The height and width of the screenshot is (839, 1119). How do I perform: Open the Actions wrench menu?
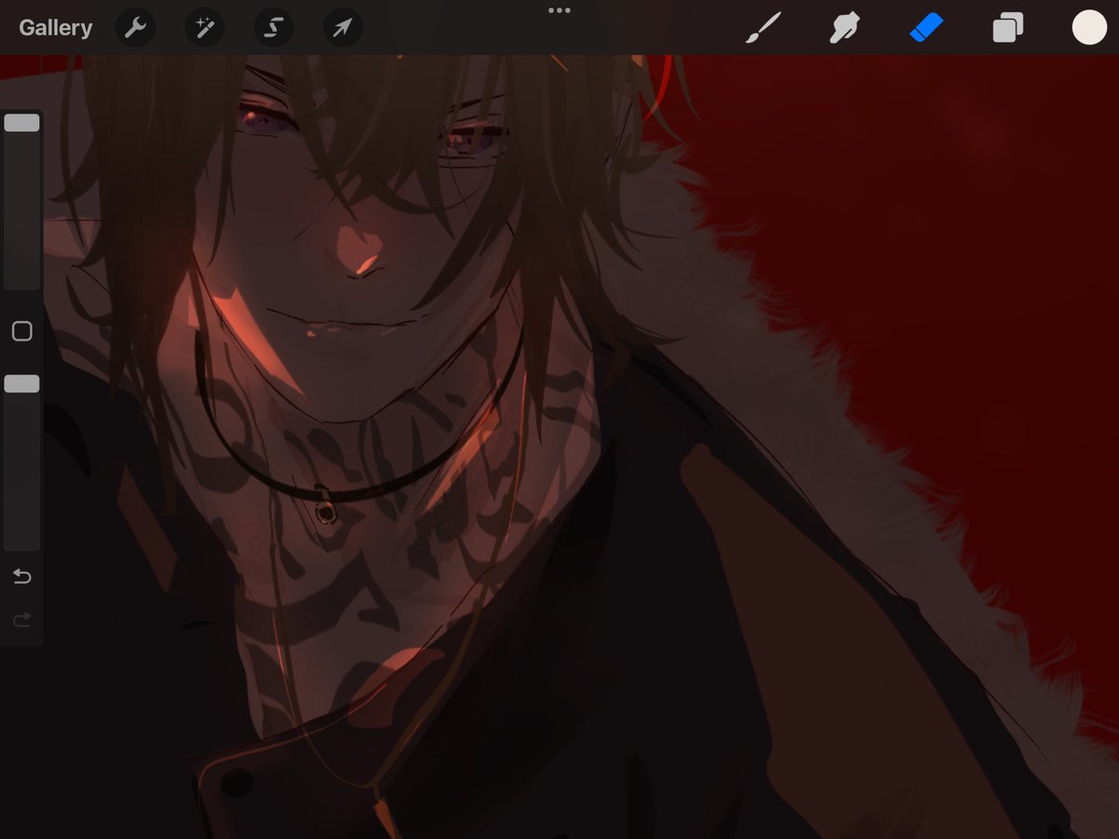pyautogui.click(x=135, y=28)
